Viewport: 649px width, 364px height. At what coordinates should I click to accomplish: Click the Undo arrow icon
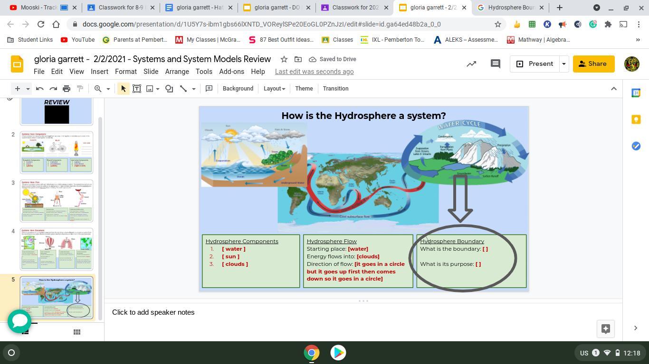coord(40,89)
